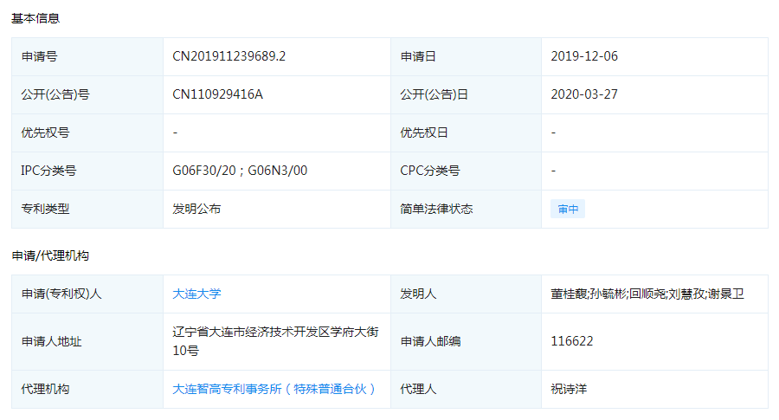This screenshot has height=420, width=779.
Task: Select publication number CN110929416A
Action: (x=217, y=94)
